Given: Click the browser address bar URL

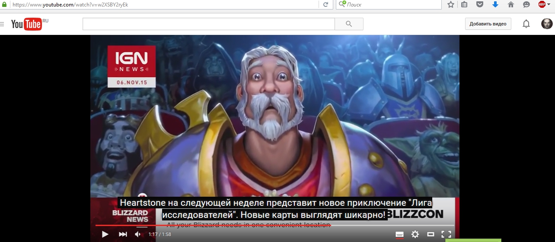Looking at the screenshot, I should [70, 5].
